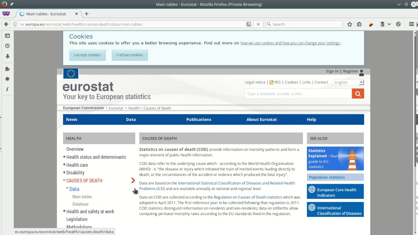Open downloads panel arrow icon

(7, 56)
